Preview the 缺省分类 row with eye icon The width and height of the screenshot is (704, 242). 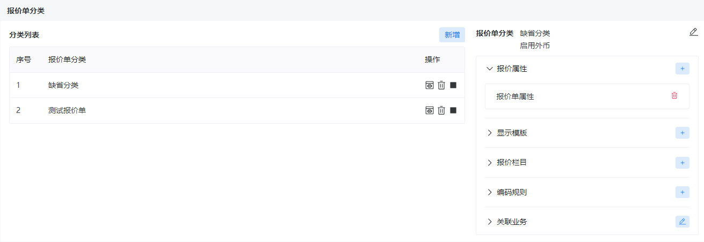click(430, 85)
